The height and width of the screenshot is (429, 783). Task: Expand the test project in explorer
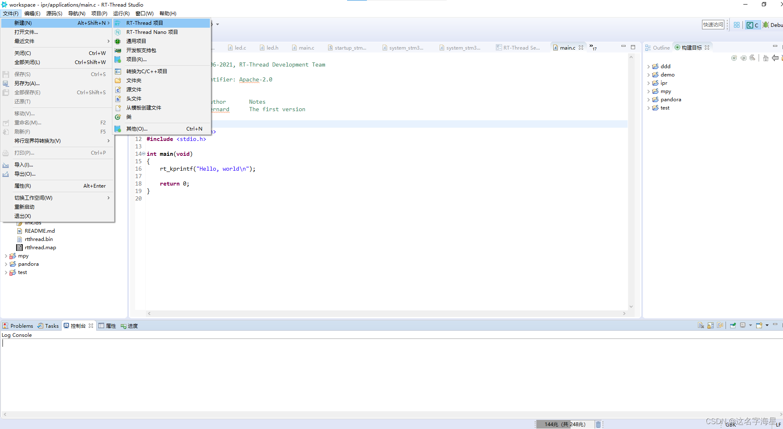pyautogui.click(x=6, y=273)
